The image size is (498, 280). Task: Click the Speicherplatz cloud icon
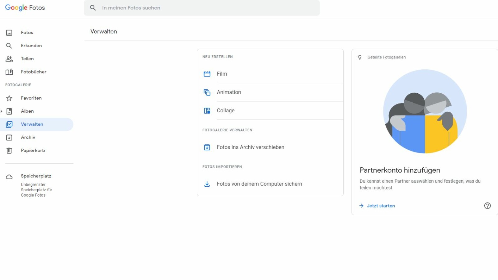click(9, 177)
